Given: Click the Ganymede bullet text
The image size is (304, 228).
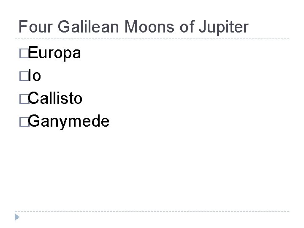Looking at the screenshot, I should pyautogui.click(x=69, y=121).
